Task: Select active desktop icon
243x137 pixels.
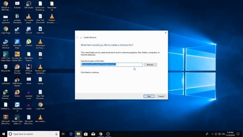Action: [29, 81]
